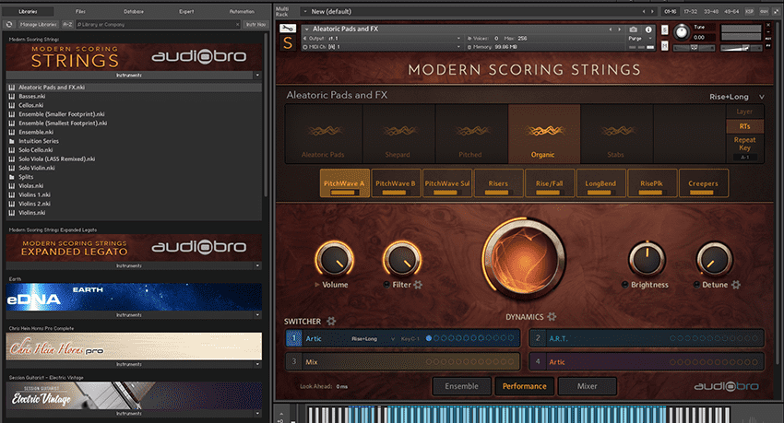Switch to the Database tab
784x423 pixels.
134,11
